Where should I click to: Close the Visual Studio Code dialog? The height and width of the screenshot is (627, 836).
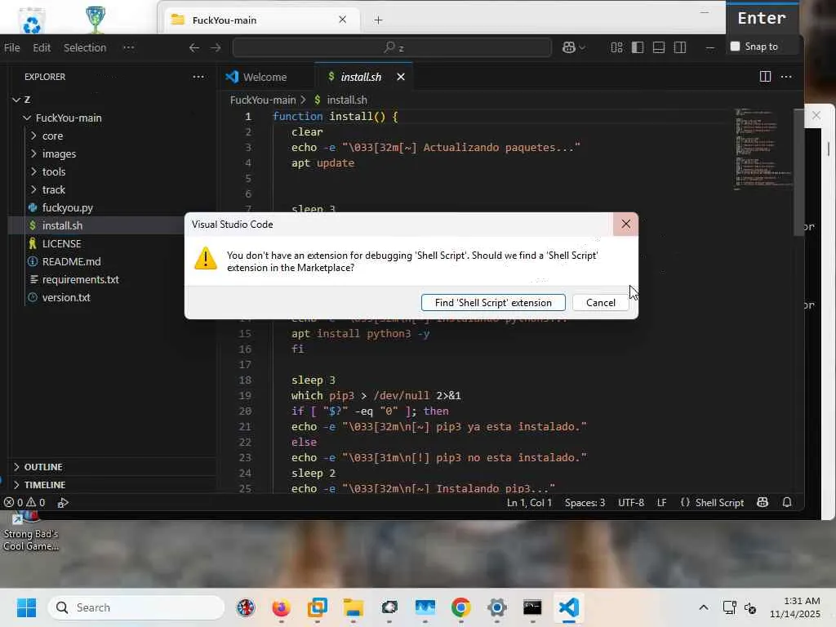click(625, 225)
